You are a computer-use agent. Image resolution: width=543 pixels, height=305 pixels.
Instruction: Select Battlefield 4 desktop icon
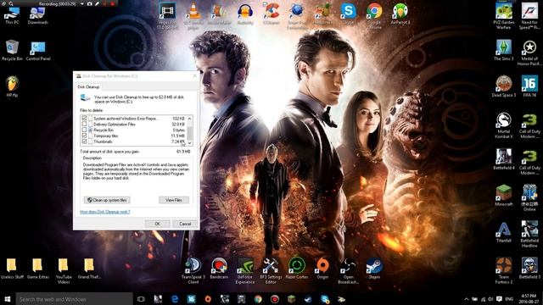pos(503,159)
